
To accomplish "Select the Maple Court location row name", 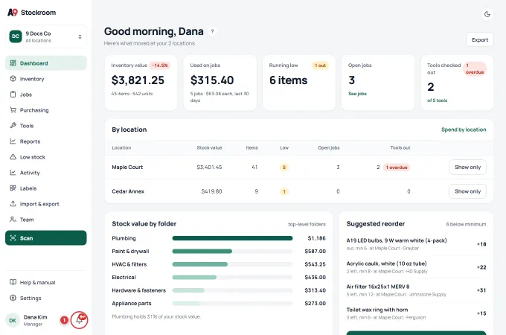I will tap(127, 167).
